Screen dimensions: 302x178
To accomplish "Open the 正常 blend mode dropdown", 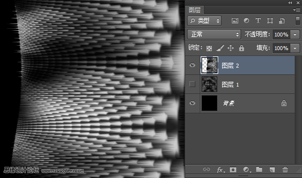I will coord(214,35).
